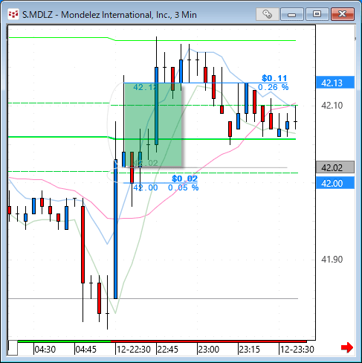Viewport: 362px width, 363px height.
Task: Click the small white box at timeline start
Action: (13, 348)
